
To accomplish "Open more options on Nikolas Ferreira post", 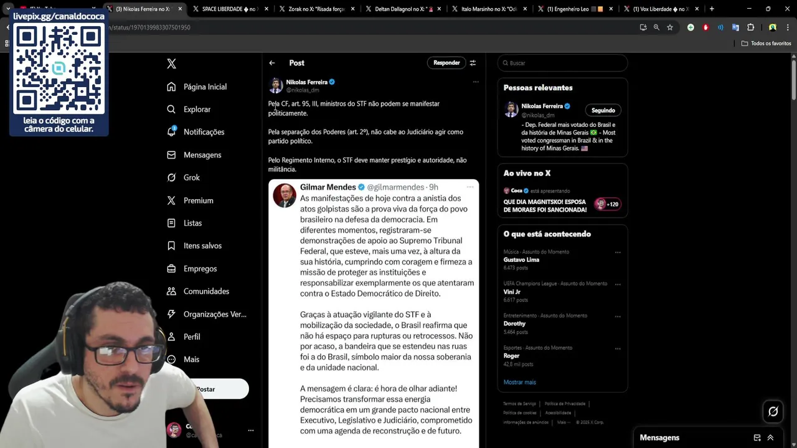I will [476, 82].
